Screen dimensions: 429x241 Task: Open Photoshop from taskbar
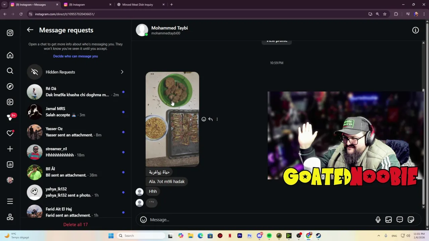point(249,236)
